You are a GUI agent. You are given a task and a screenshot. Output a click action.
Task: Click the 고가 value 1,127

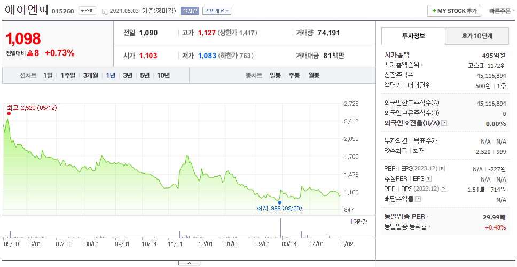[x=207, y=33]
